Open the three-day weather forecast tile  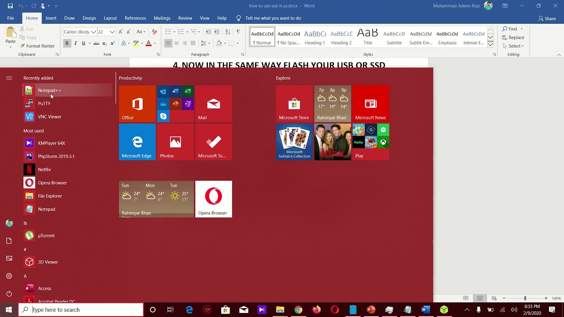[x=156, y=199]
